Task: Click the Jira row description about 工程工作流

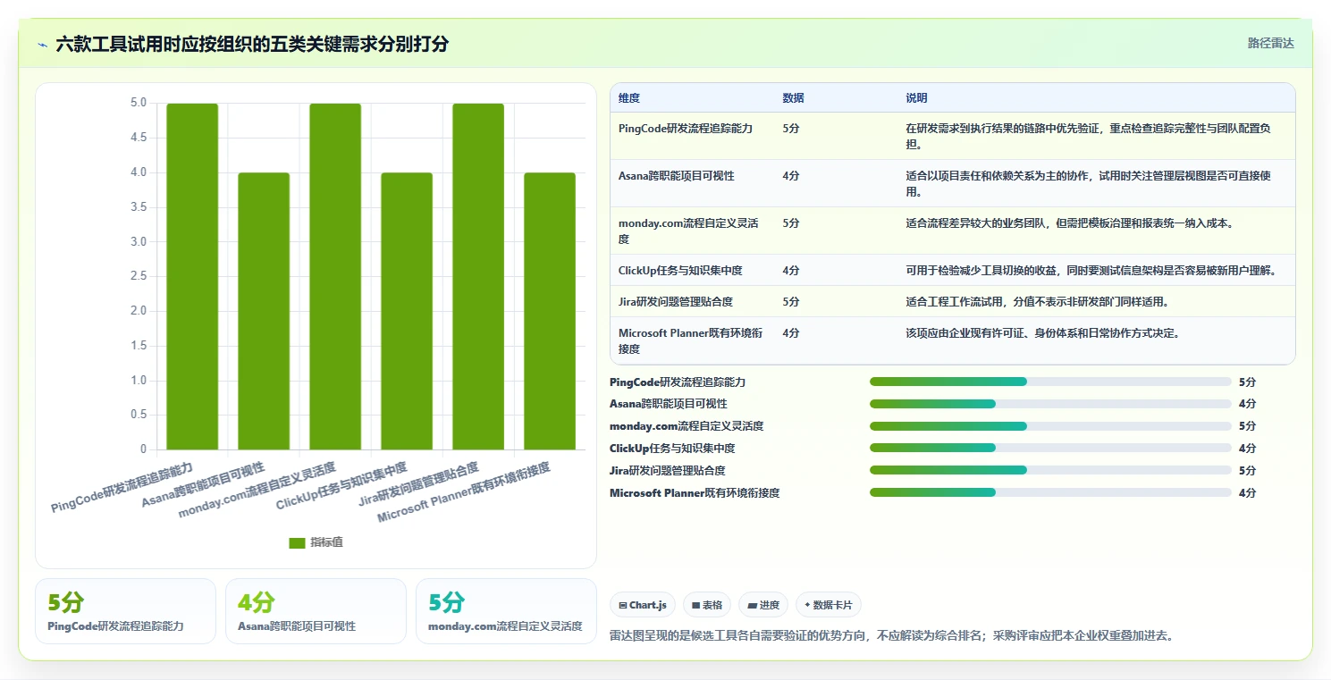Action: pos(1038,302)
